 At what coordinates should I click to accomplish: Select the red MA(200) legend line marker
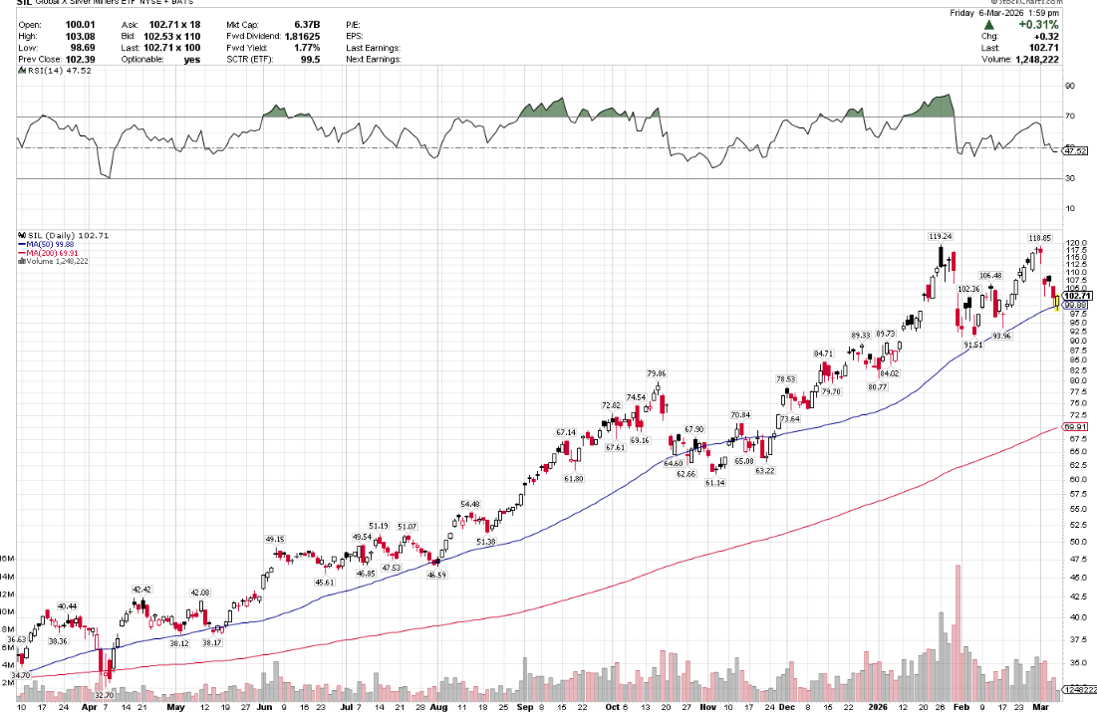[20, 253]
